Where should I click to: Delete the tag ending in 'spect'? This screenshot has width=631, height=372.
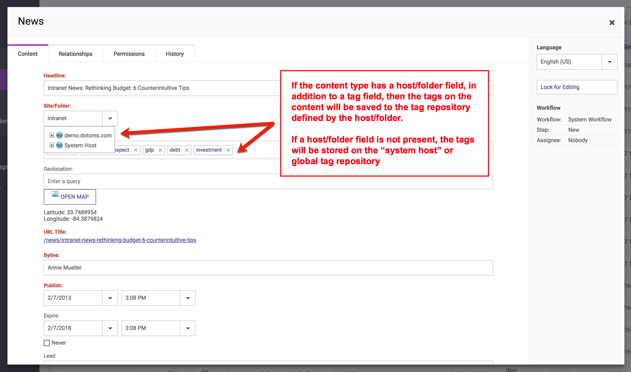(x=136, y=150)
